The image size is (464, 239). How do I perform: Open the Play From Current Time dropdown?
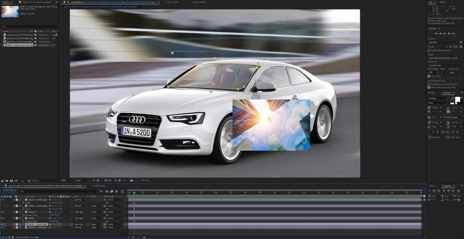[445, 65]
